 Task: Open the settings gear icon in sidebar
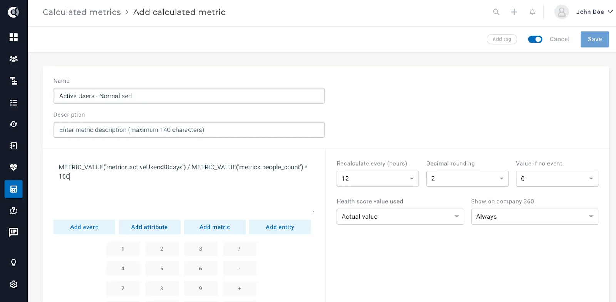13,284
